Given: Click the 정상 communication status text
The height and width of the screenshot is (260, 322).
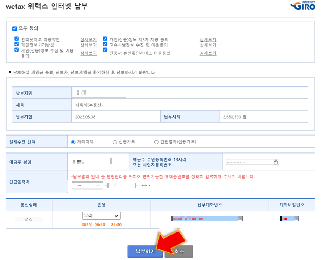Looking at the screenshot, I should [28, 219].
